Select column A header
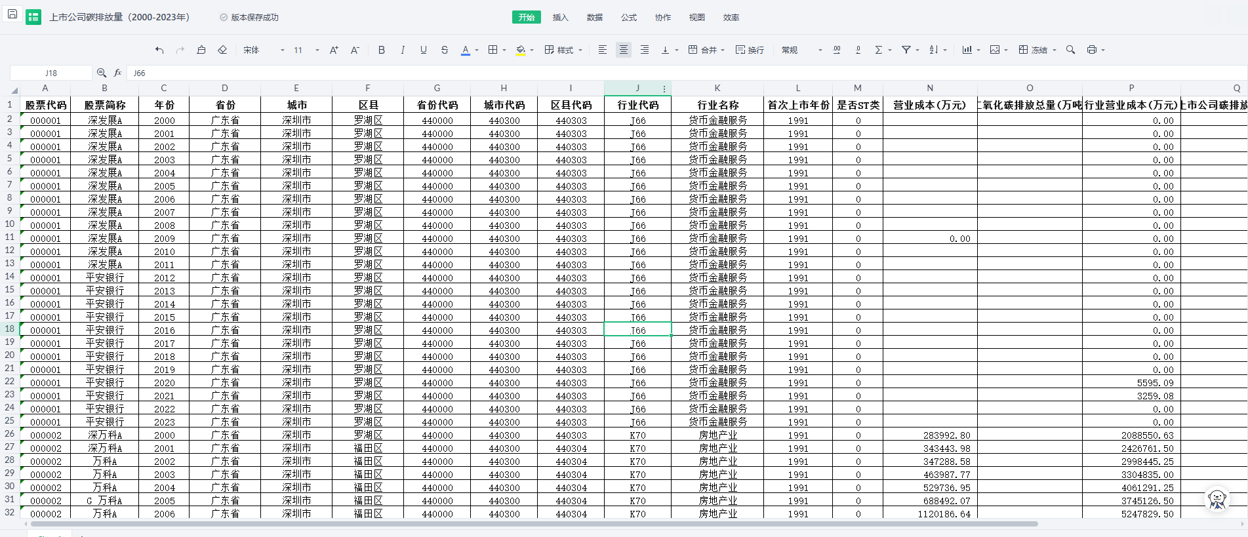Screen dimensions: 1248x537 point(45,88)
